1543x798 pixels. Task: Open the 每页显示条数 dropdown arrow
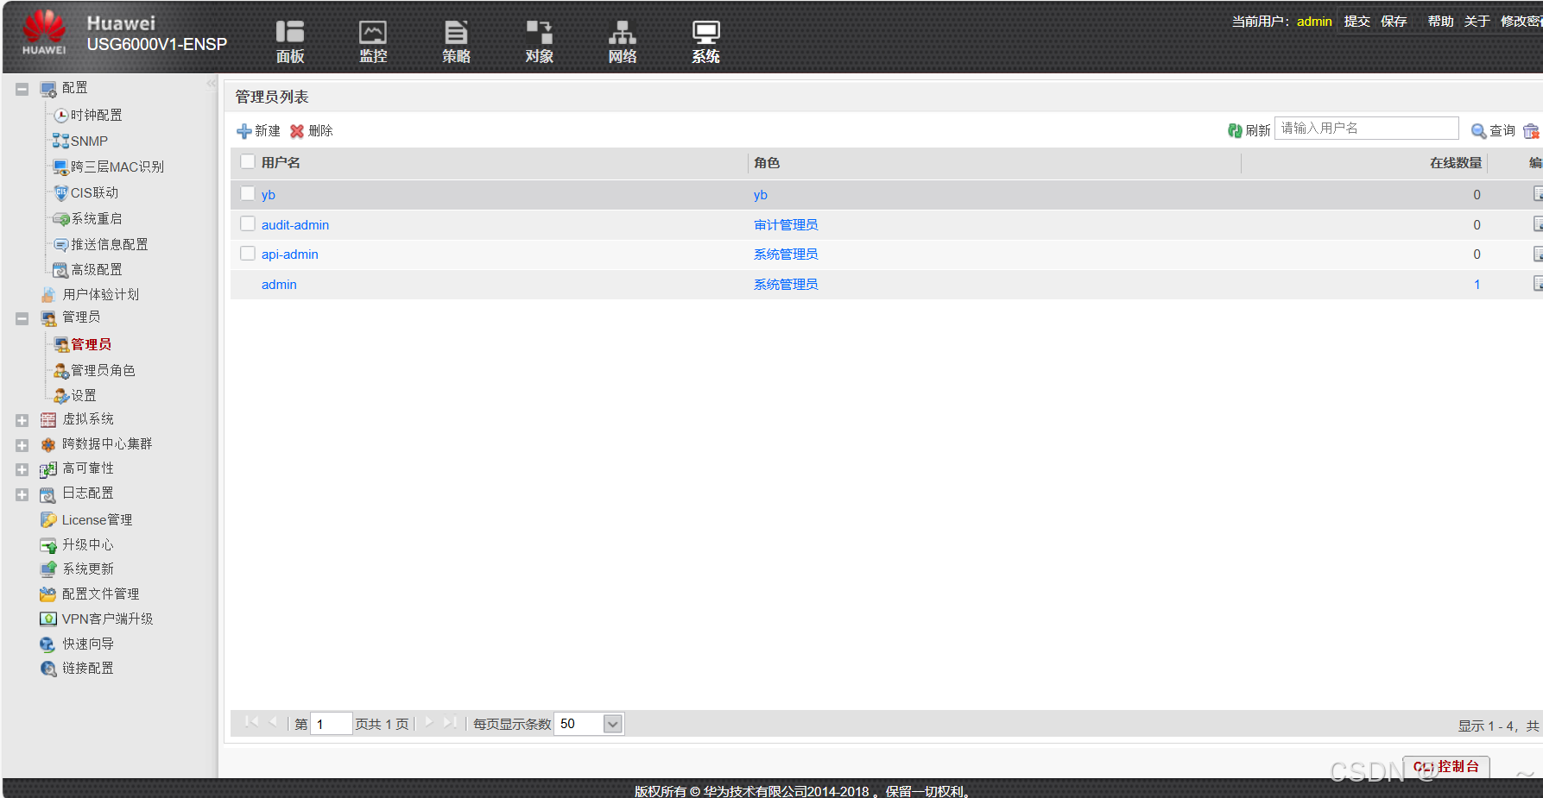(613, 724)
